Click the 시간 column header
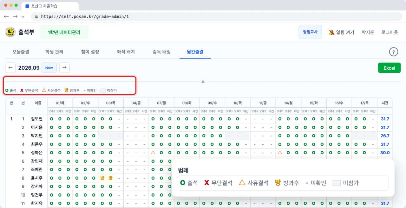This screenshot has height=208, width=406. coord(385,103)
